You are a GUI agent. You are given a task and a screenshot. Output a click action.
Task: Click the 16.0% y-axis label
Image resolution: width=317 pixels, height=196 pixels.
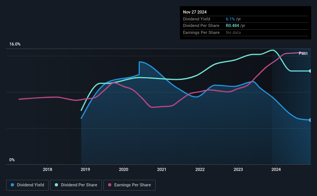[15, 44]
